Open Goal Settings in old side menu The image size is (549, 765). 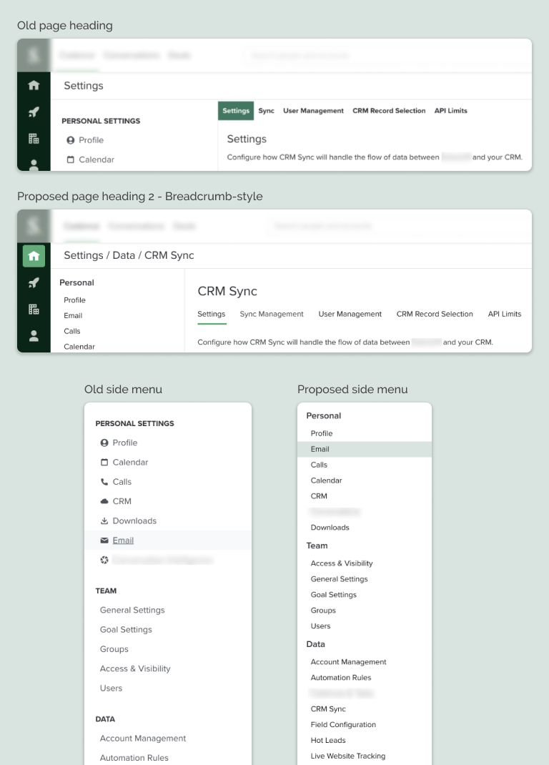[x=126, y=630]
